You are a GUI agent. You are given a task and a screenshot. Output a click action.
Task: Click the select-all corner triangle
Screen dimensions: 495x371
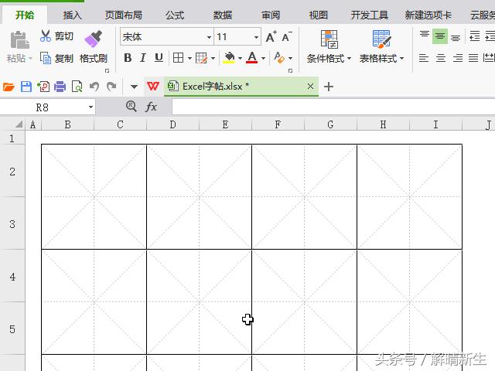(x=19, y=124)
